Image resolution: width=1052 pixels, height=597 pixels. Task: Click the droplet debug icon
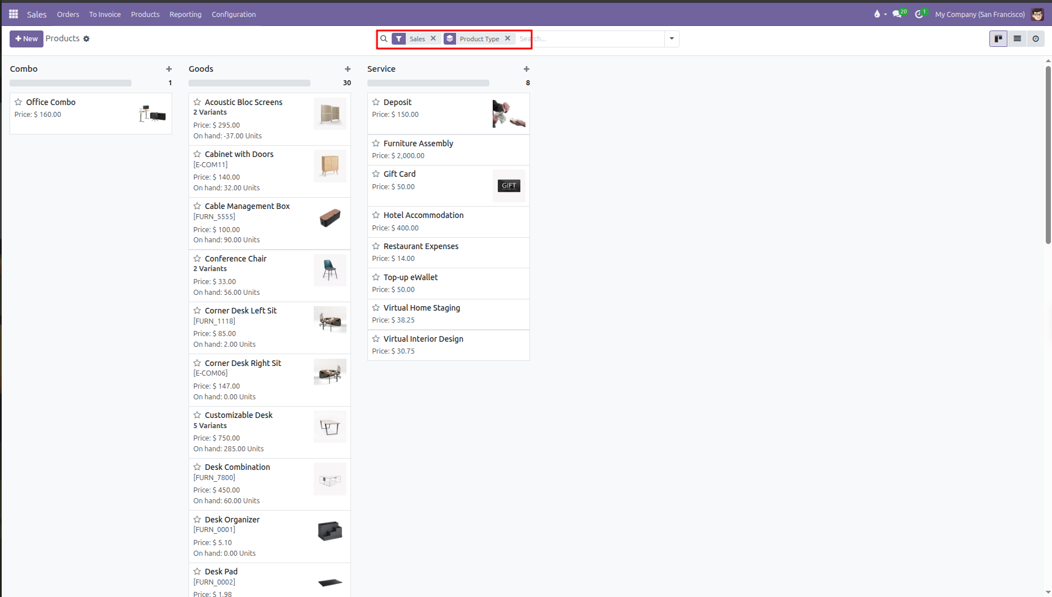point(877,14)
